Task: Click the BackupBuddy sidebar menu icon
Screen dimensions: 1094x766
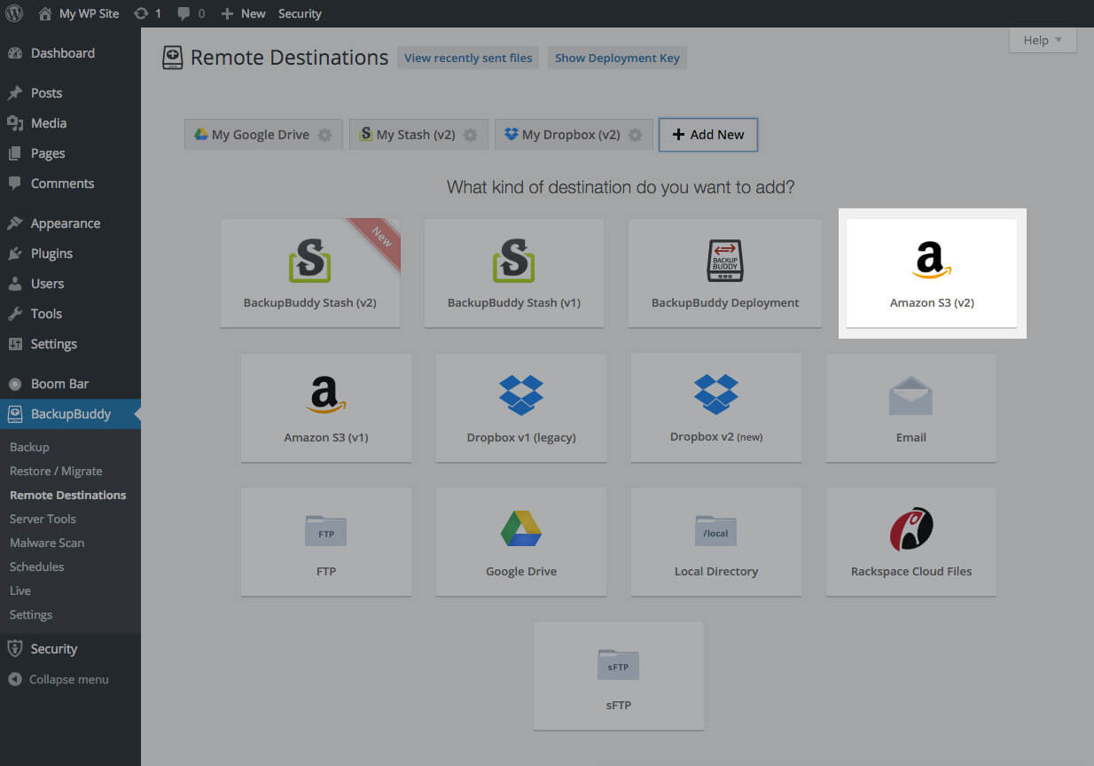Action: [15, 414]
